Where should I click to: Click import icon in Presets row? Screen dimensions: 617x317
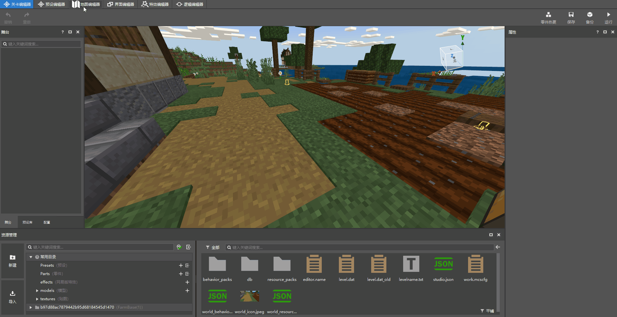point(187,265)
